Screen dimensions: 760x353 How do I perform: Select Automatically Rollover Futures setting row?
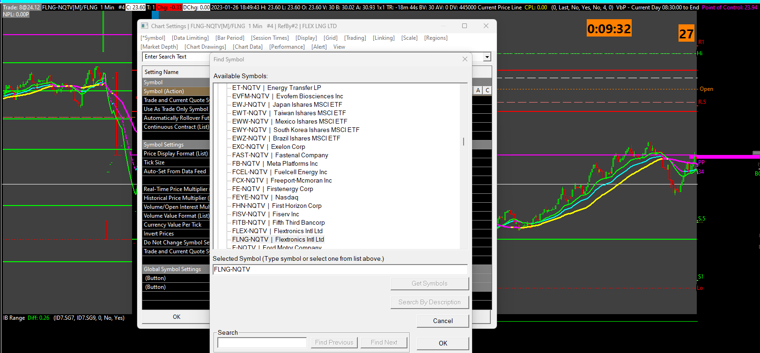click(176, 118)
